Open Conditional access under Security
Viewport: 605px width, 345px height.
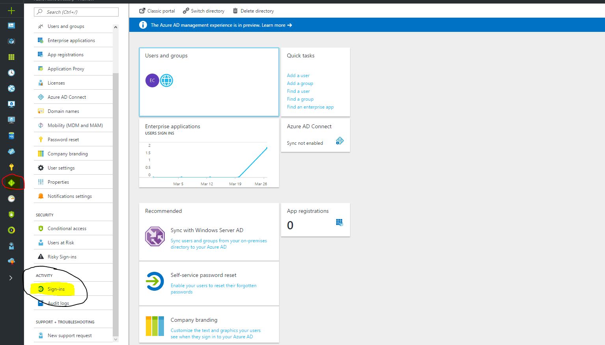click(73, 229)
